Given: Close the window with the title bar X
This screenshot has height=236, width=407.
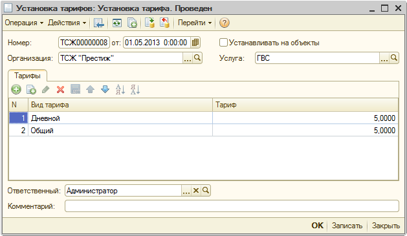Looking at the screenshot, I should (x=398, y=8).
